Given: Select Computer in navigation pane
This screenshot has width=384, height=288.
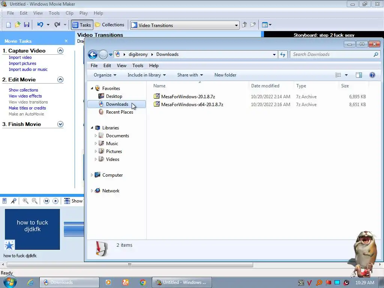Looking at the screenshot, I should coord(112,175).
